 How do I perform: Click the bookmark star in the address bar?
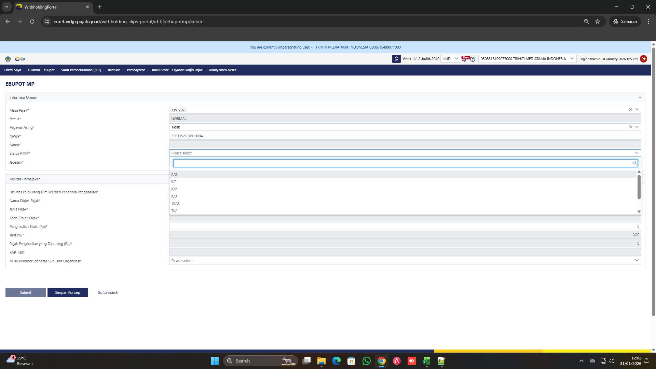pos(598,21)
